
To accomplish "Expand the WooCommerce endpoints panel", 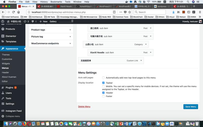I will click(70, 43).
